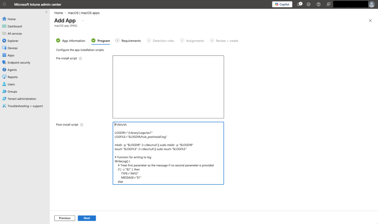Viewport: 378px width, 224px height.
Task: Click the macOS | macOS apps breadcrumb
Action: (x=84, y=13)
